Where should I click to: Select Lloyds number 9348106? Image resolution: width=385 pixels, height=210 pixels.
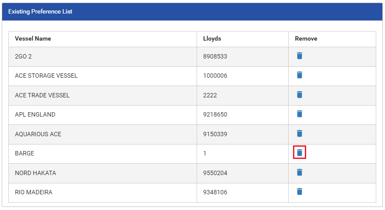(215, 192)
